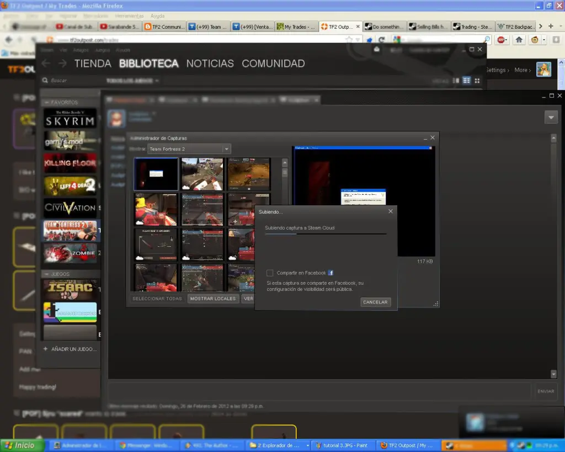Select the Zombie game in favorites list

pos(70,253)
